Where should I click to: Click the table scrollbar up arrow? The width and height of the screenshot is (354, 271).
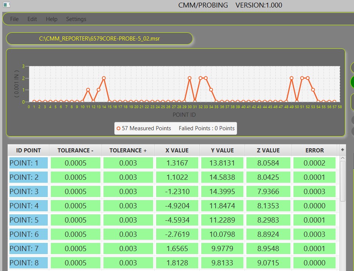click(342, 158)
